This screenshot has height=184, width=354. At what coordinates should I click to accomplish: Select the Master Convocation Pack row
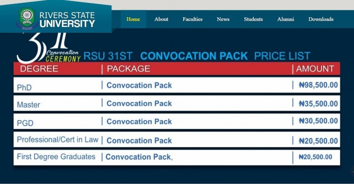tap(139, 103)
